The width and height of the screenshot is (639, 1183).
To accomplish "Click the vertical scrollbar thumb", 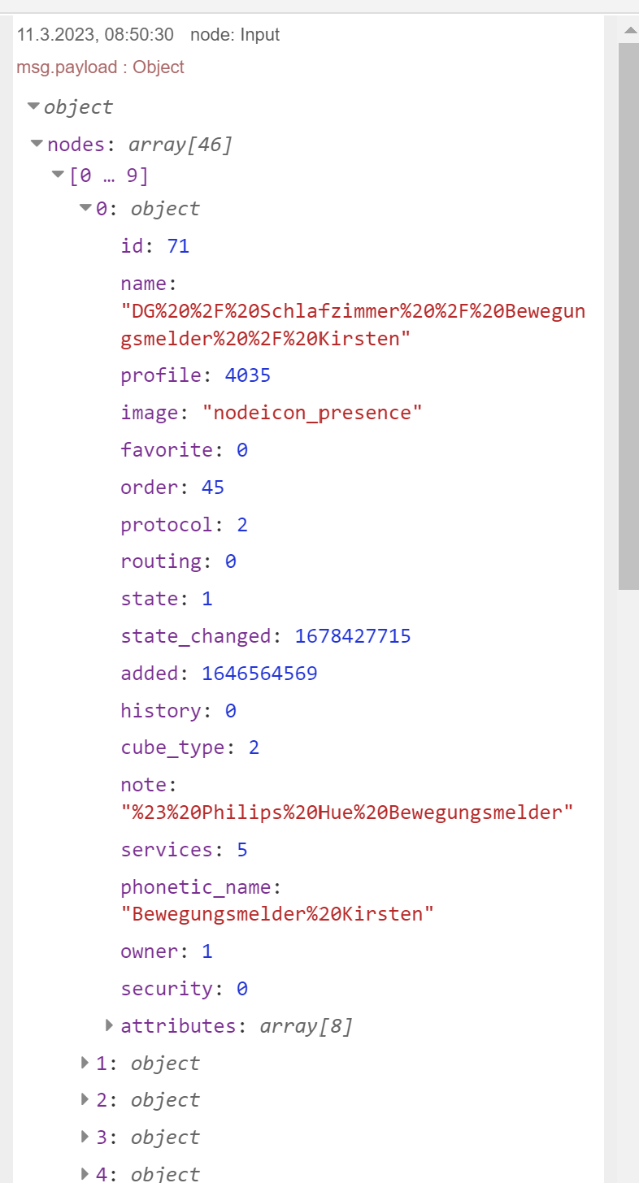I will tap(629, 316).
